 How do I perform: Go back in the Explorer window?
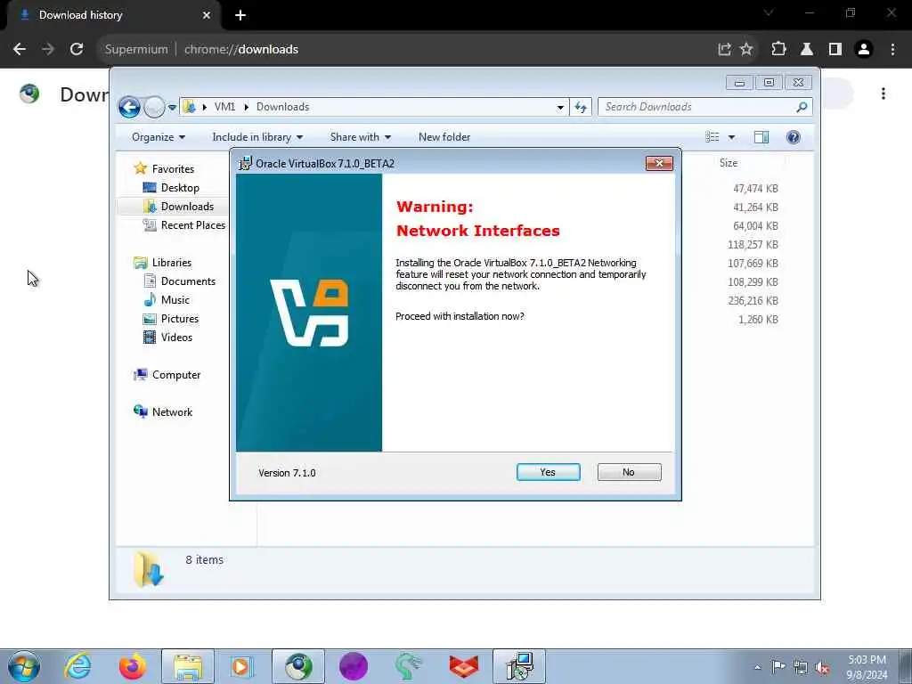point(129,107)
